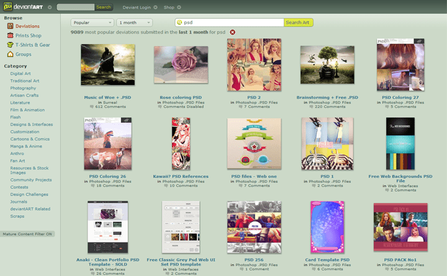447x276 pixels.
Task: Select the deviantART Related category
Action: [x=30, y=209]
